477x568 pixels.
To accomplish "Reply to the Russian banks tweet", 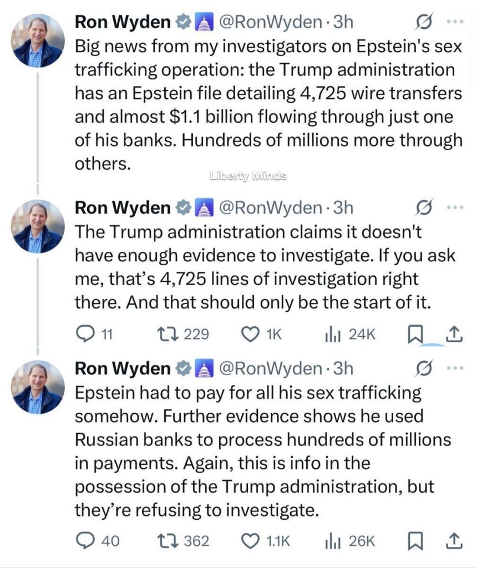I will [x=84, y=541].
